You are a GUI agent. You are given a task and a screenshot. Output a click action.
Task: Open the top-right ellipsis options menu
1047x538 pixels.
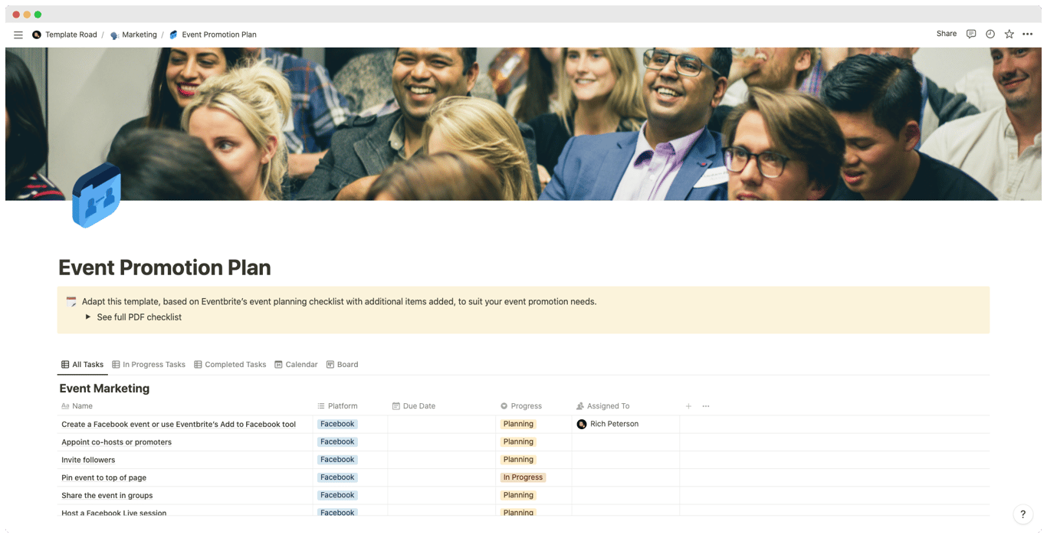click(x=1027, y=34)
